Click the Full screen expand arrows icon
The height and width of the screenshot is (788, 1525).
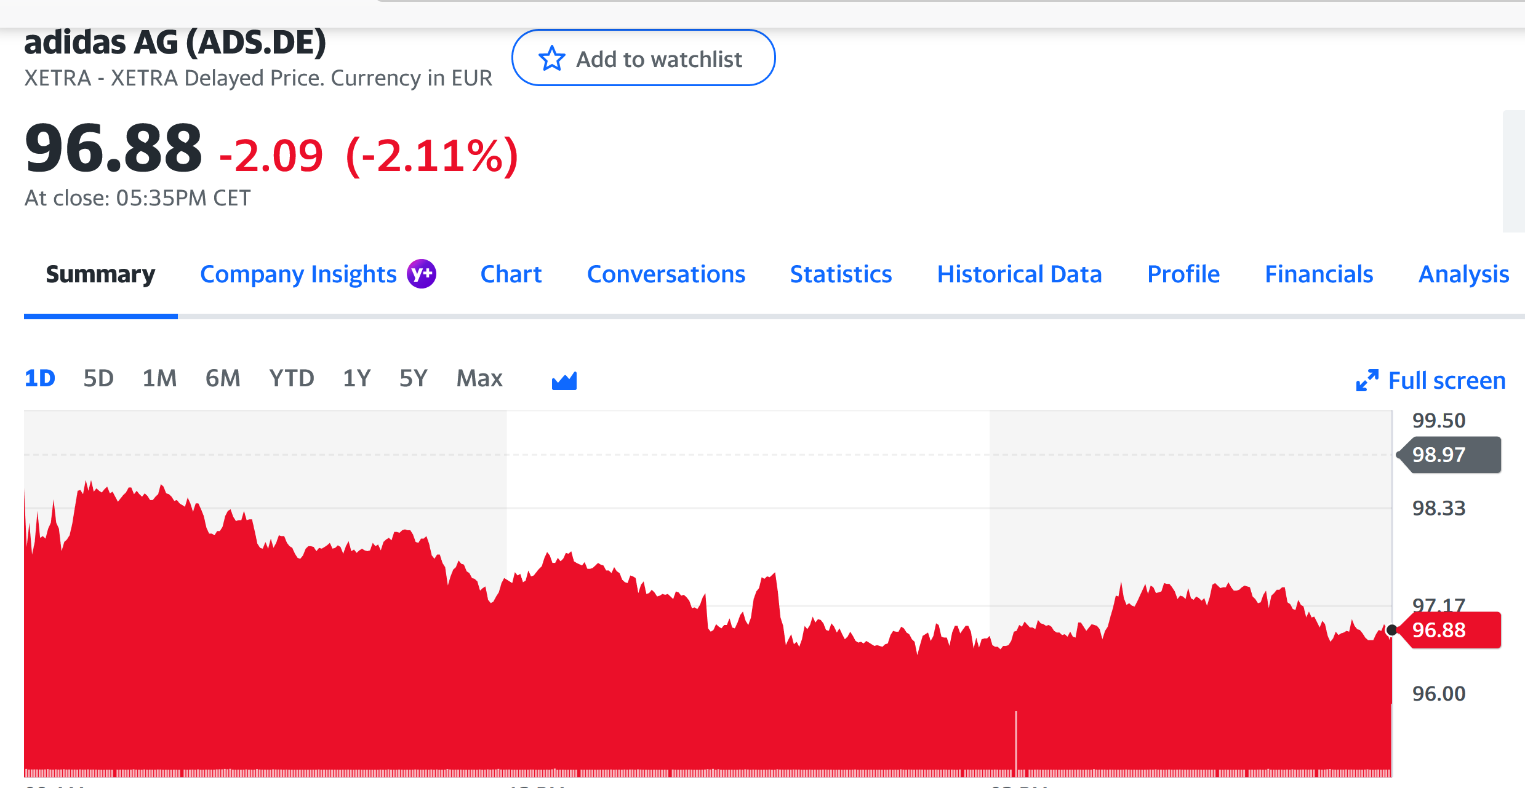pos(1367,380)
